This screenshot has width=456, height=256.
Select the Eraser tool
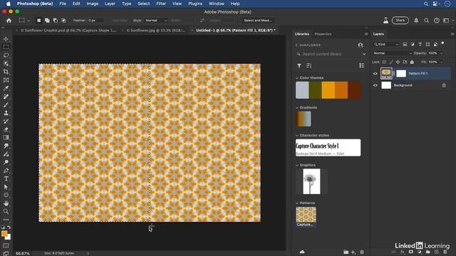tap(6, 129)
